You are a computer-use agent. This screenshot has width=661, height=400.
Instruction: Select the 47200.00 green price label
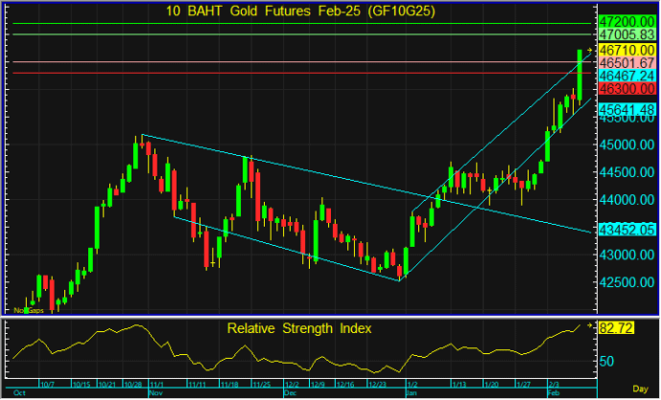coord(626,21)
